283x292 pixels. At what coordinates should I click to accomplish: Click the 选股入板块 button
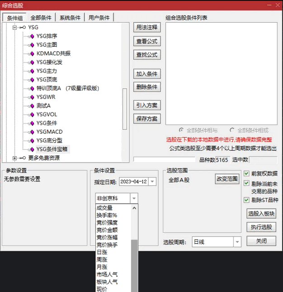261,214
